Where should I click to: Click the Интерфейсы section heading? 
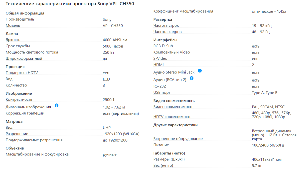pos(165,40)
